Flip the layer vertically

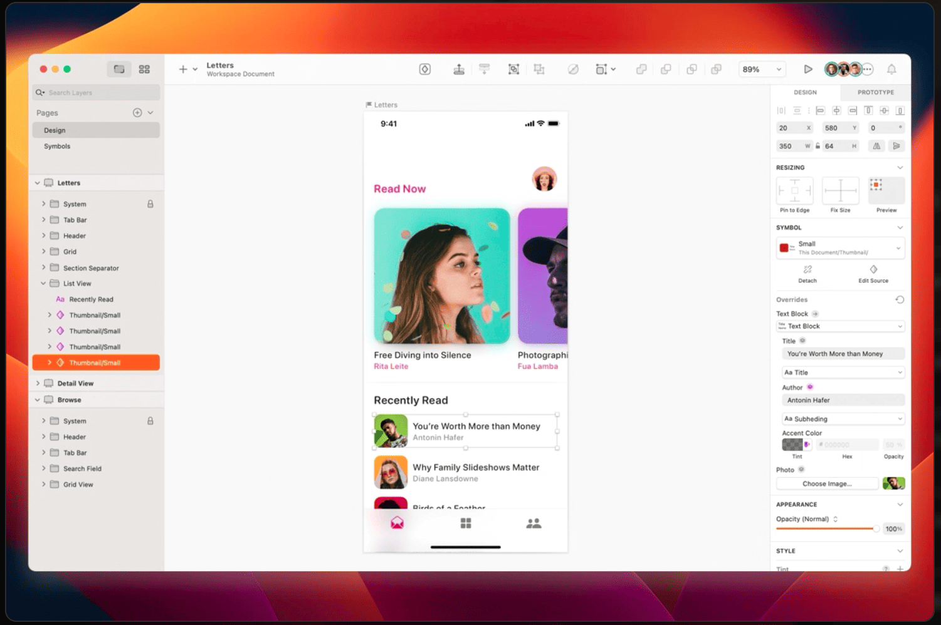click(x=896, y=146)
